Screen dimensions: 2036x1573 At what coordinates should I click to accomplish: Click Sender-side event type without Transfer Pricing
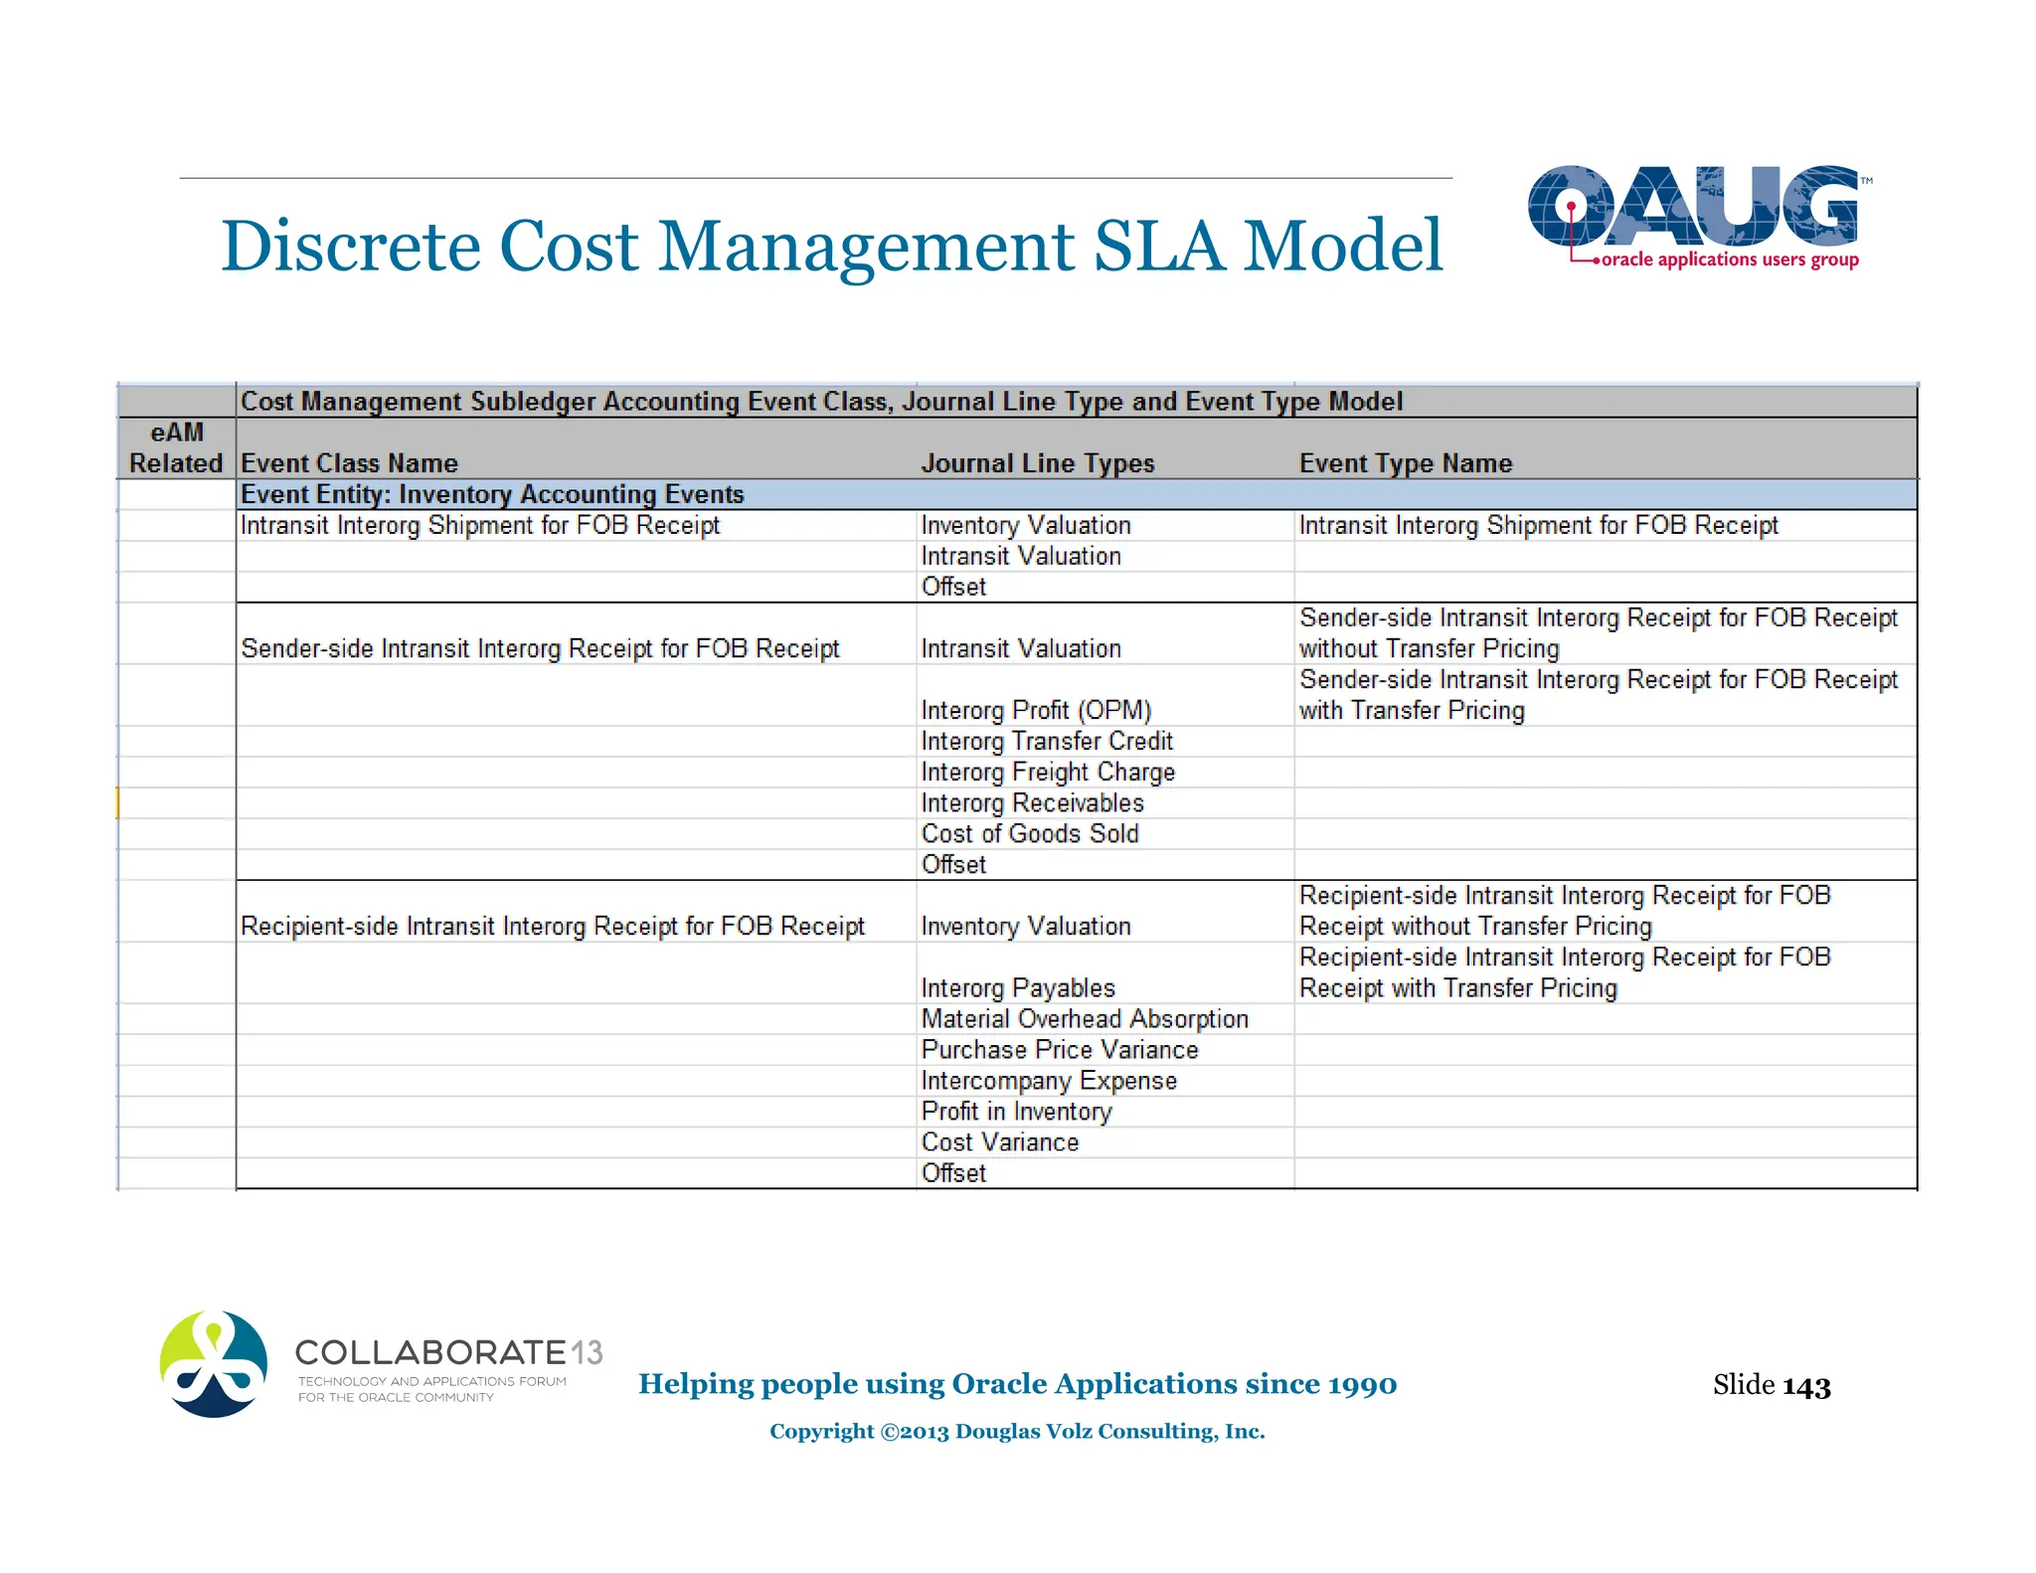click(1599, 633)
